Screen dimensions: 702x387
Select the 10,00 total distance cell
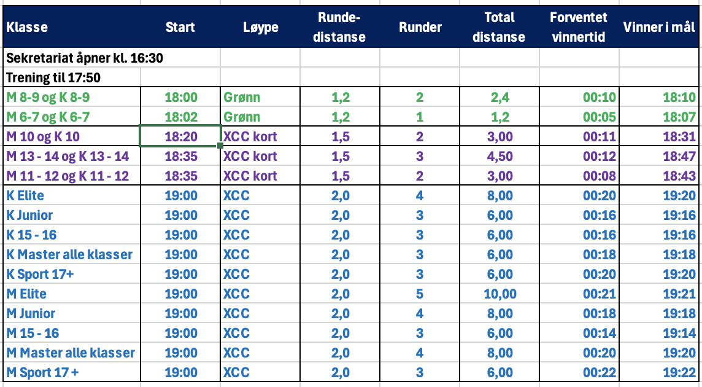pyautogui.click(x=500, y=294)
